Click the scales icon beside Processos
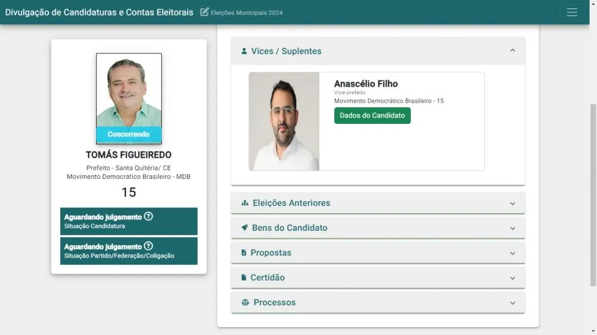This screenshot has height=335, width=597. (x=245, y=303)
